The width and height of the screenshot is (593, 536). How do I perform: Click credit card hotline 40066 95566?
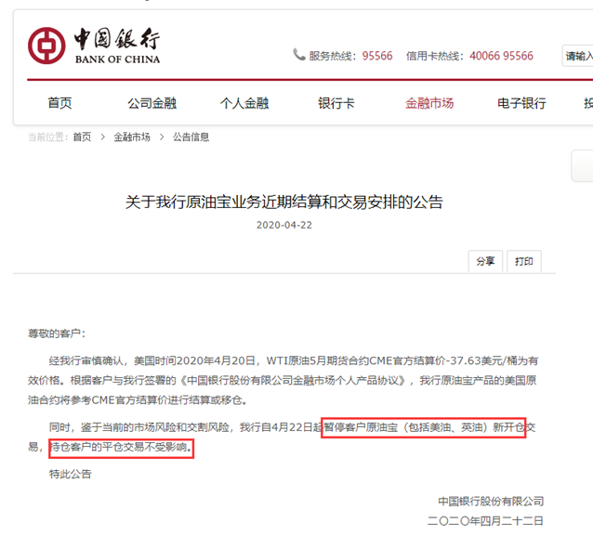point(502,56)
